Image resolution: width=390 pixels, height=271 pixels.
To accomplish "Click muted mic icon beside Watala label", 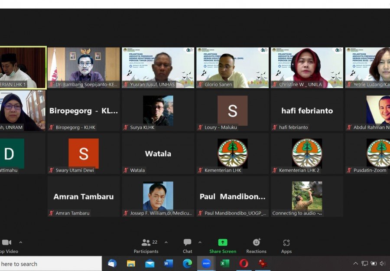I will (126, 170).
